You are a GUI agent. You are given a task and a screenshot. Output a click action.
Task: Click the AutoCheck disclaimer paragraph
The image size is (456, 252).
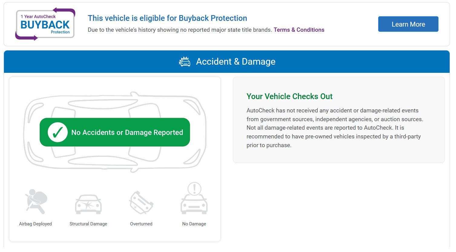pos(334,128)
